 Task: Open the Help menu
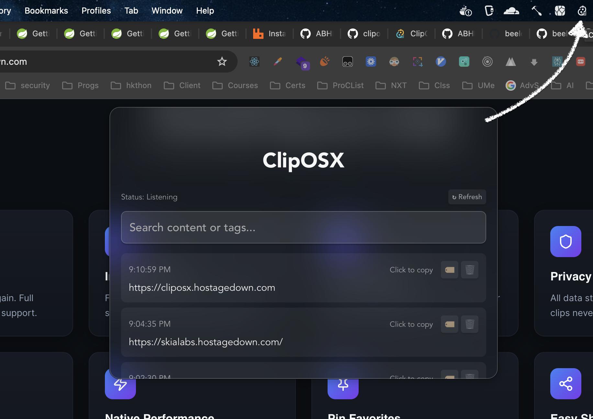tap(205, 11)
